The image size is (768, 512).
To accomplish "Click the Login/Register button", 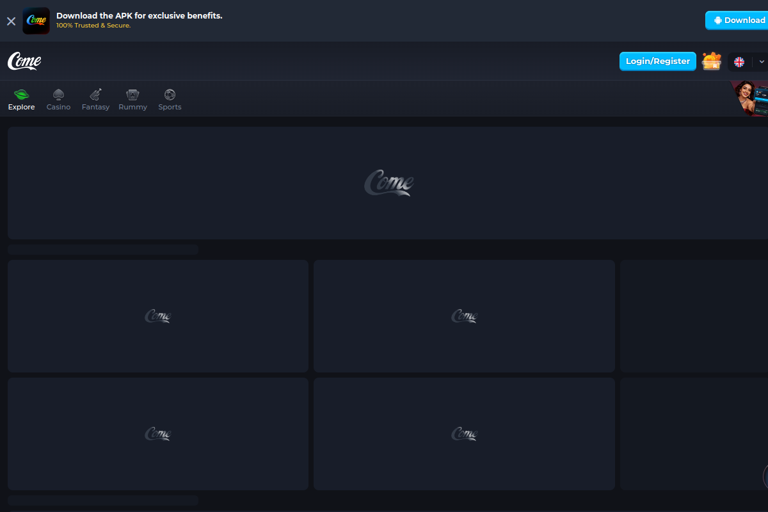I will (x=657, y=61).
